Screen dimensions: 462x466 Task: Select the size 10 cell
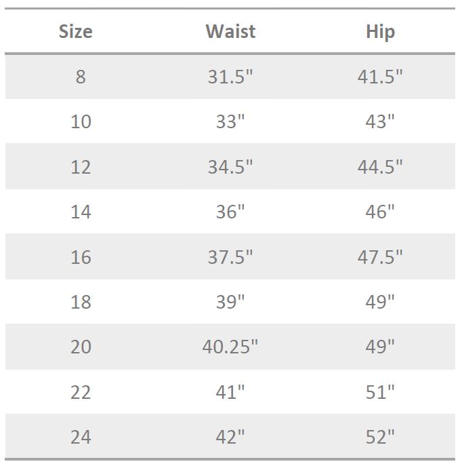[x=81, y=122]
